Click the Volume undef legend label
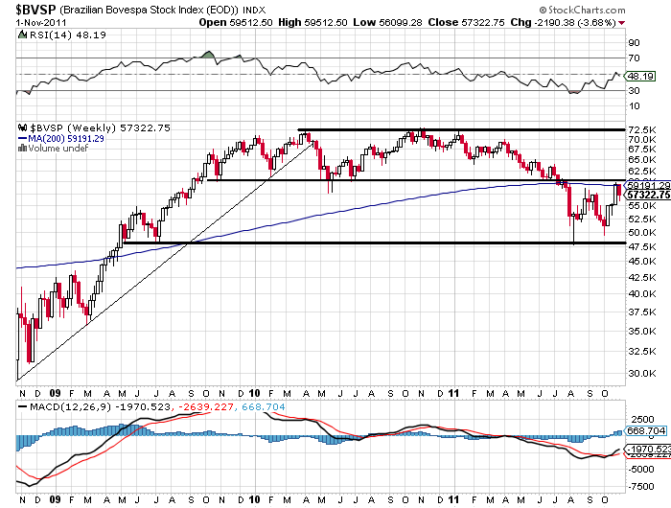This screenshot has height=508, width=671. [58, 148]
